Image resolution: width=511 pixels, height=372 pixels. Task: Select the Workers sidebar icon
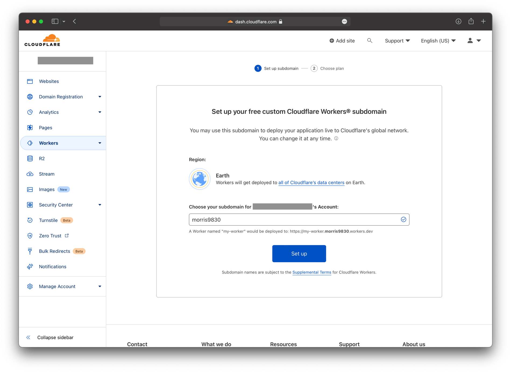click(30, 143)
